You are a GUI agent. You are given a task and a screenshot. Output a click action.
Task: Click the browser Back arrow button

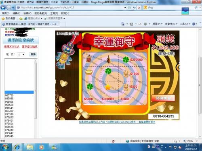click(x=3, y=8)
